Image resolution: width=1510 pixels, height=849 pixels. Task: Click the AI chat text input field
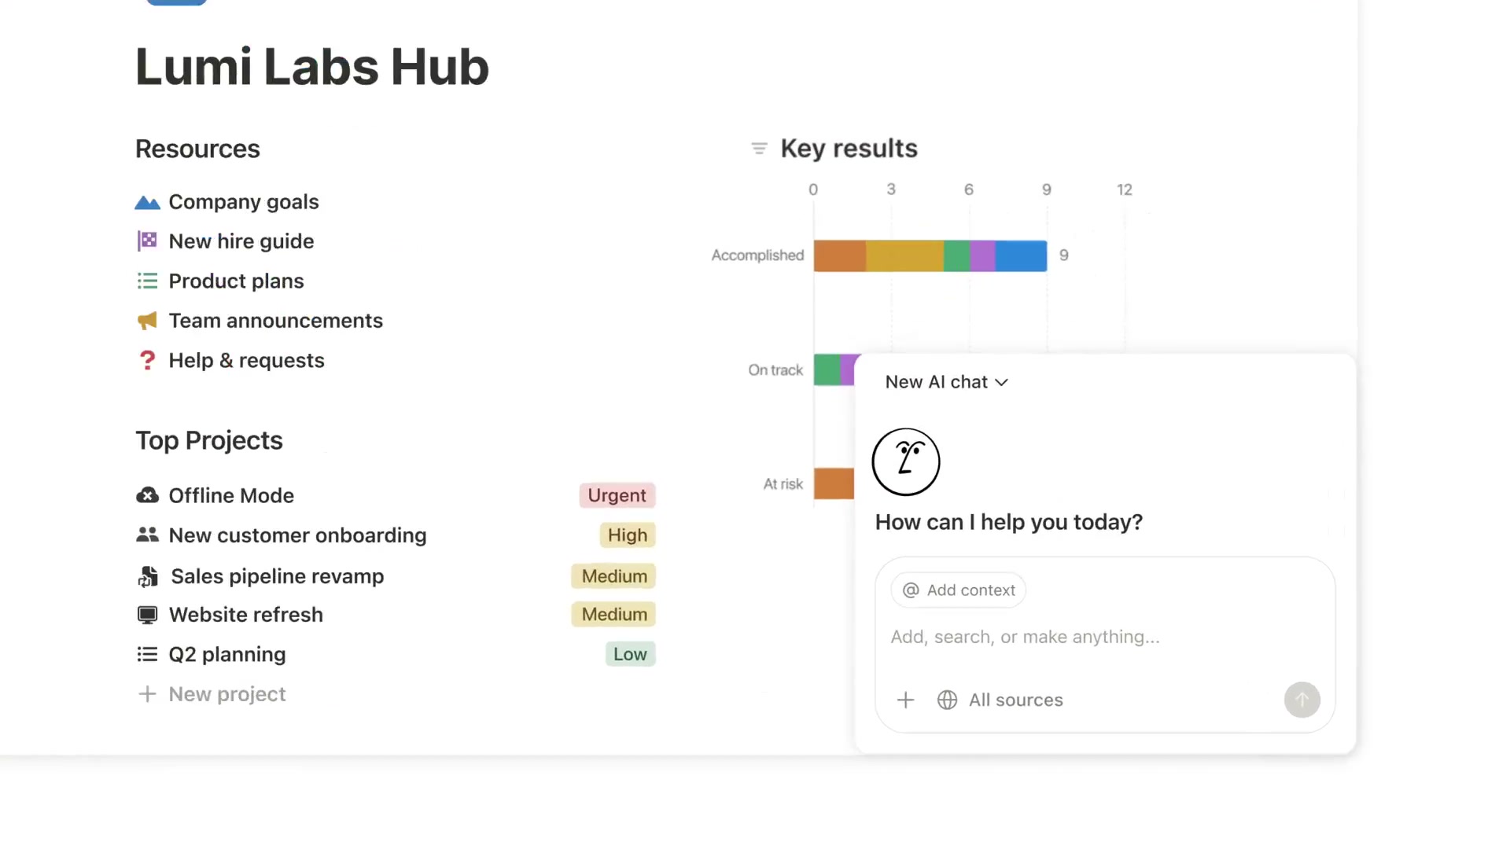tap(1101, 637)
